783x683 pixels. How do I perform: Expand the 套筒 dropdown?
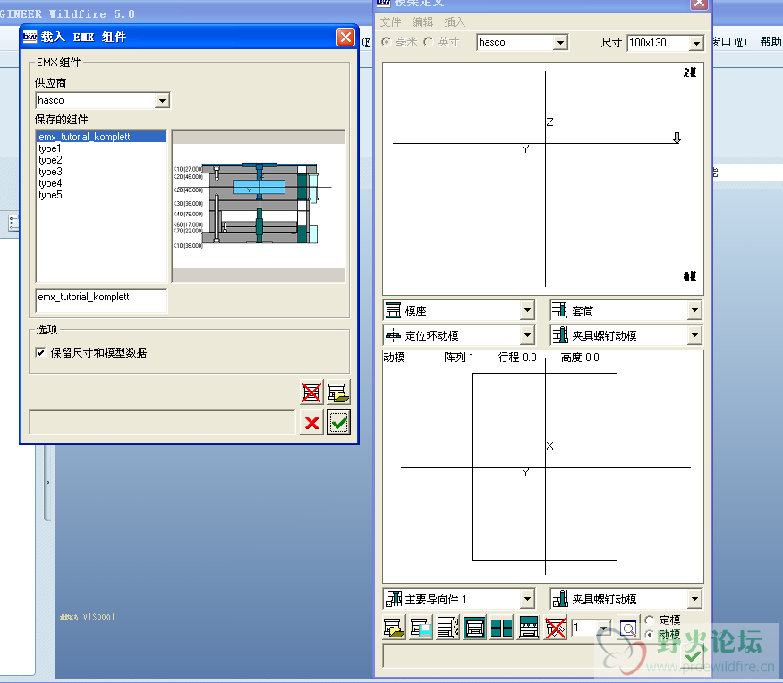(x=694, y=310)
